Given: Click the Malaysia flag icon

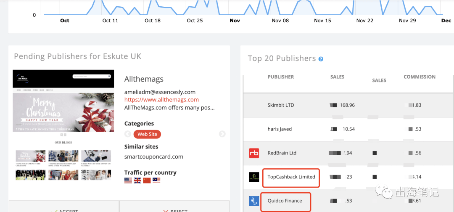Looking at the screenshot, I should coord(156,180).
